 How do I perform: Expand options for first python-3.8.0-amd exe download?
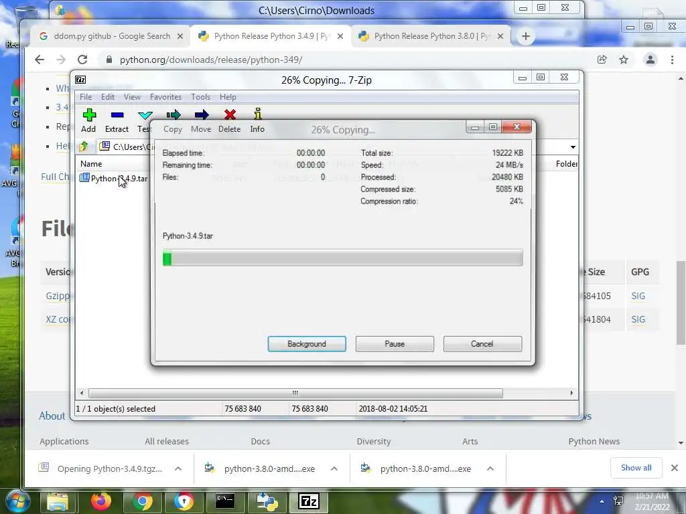(x=334, y=468)
